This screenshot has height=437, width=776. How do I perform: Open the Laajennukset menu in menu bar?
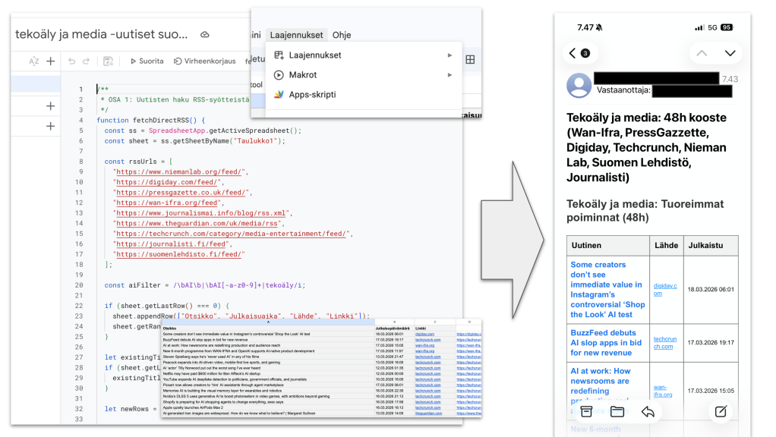pos(297,35)
